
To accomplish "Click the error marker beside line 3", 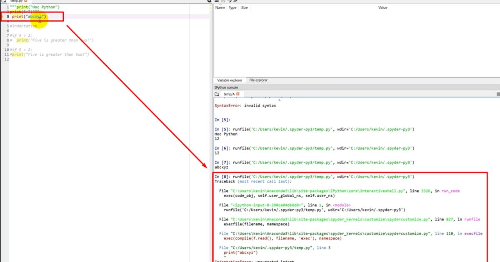I will [x=2, y=17].
